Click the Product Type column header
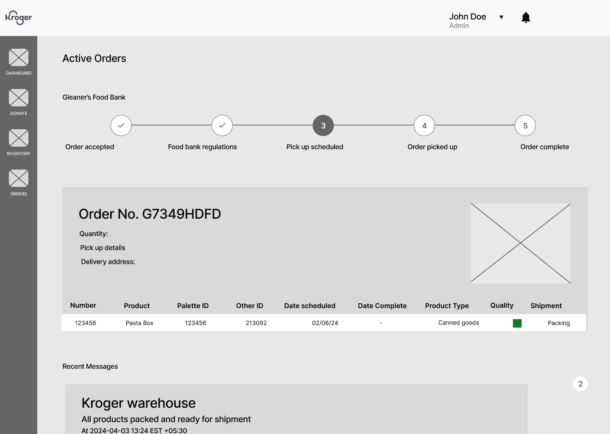This screenshot has height=434, width=610. pyautogui.click(x=447, y=306)
